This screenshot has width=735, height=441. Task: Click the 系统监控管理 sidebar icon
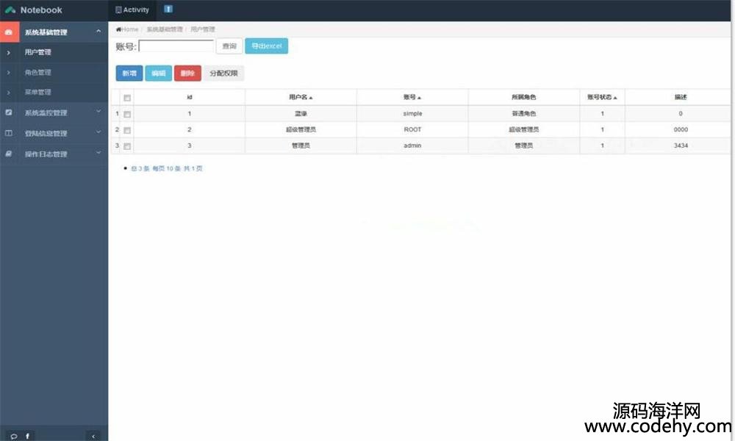9,113
